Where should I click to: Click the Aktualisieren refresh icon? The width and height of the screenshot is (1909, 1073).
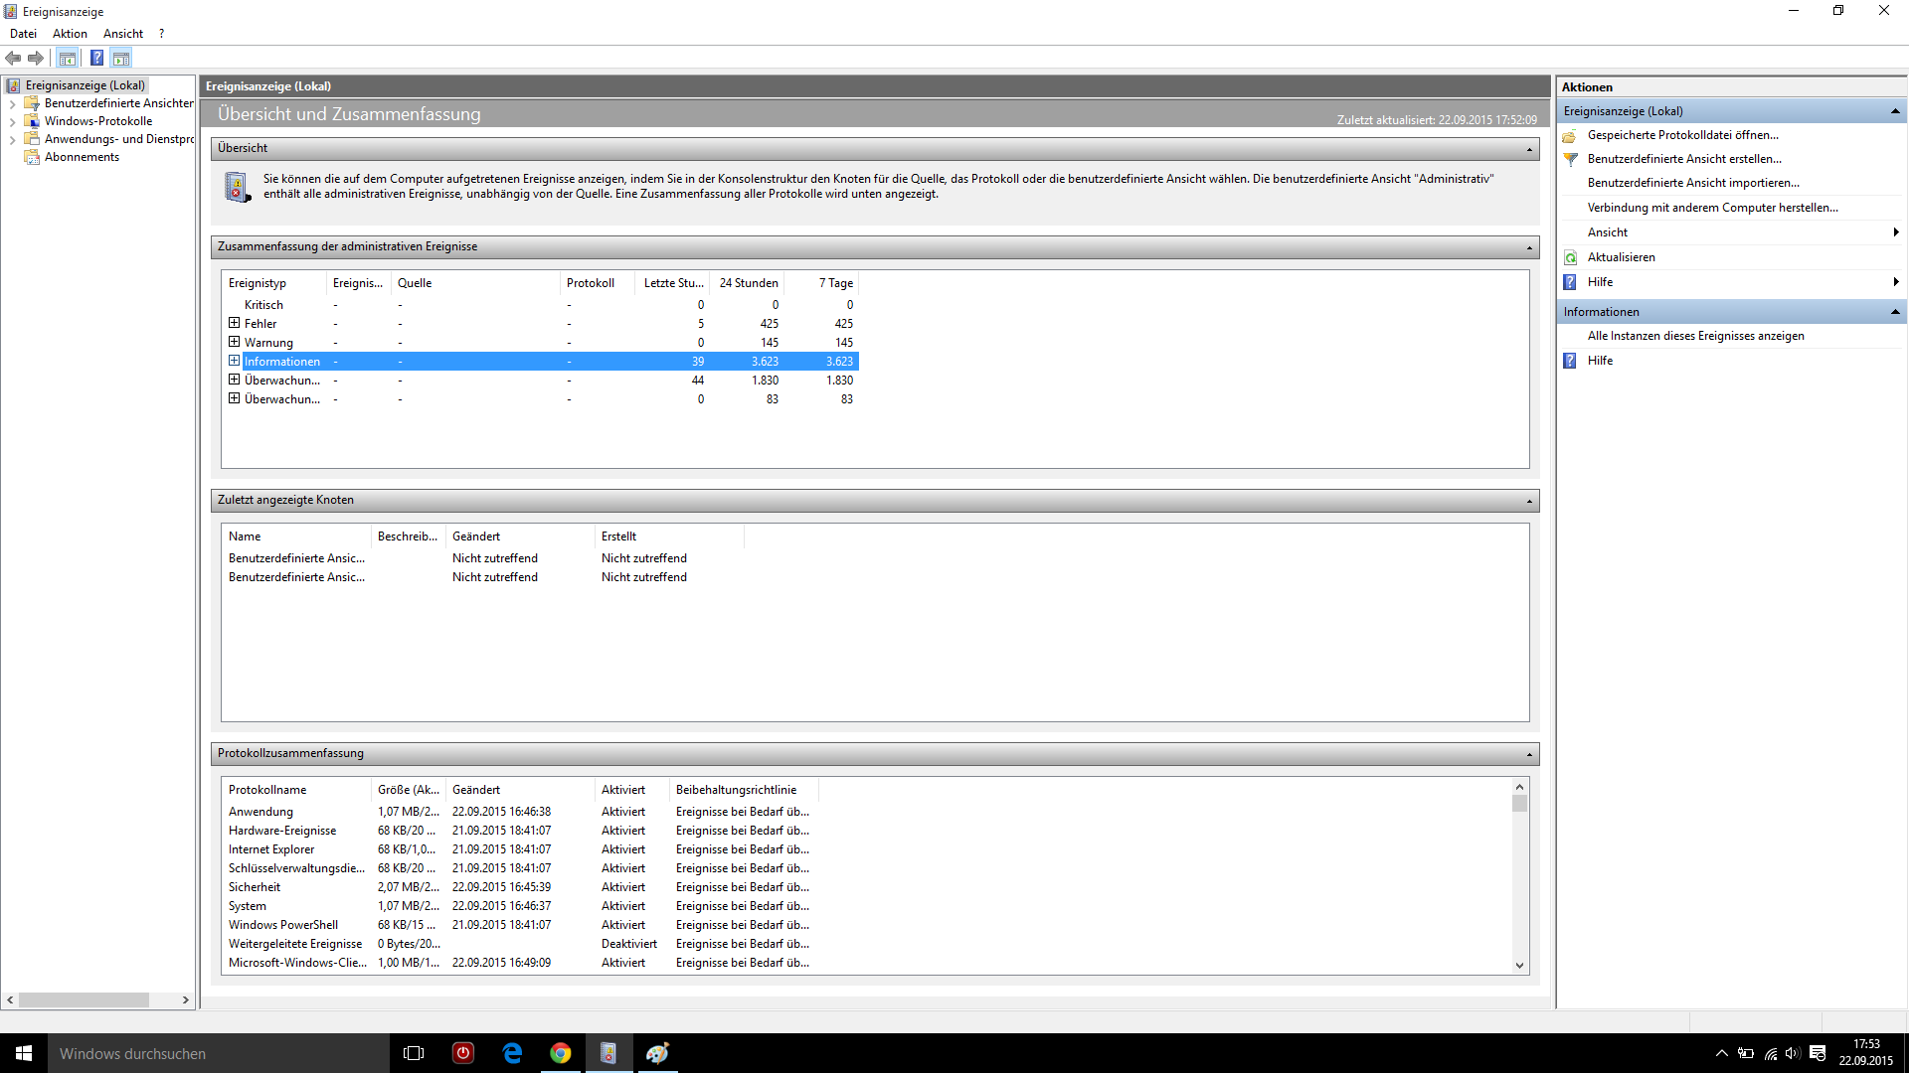click(1571, 257)
